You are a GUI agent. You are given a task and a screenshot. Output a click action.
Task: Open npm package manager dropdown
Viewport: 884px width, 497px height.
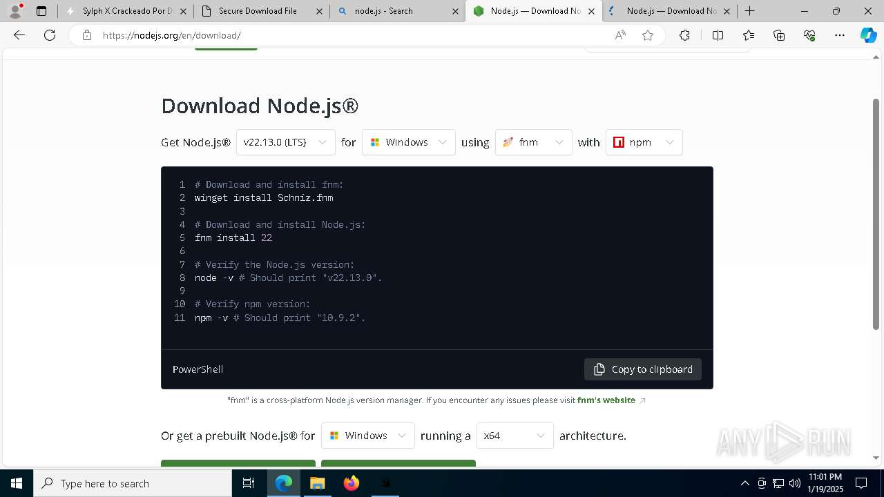644,142
